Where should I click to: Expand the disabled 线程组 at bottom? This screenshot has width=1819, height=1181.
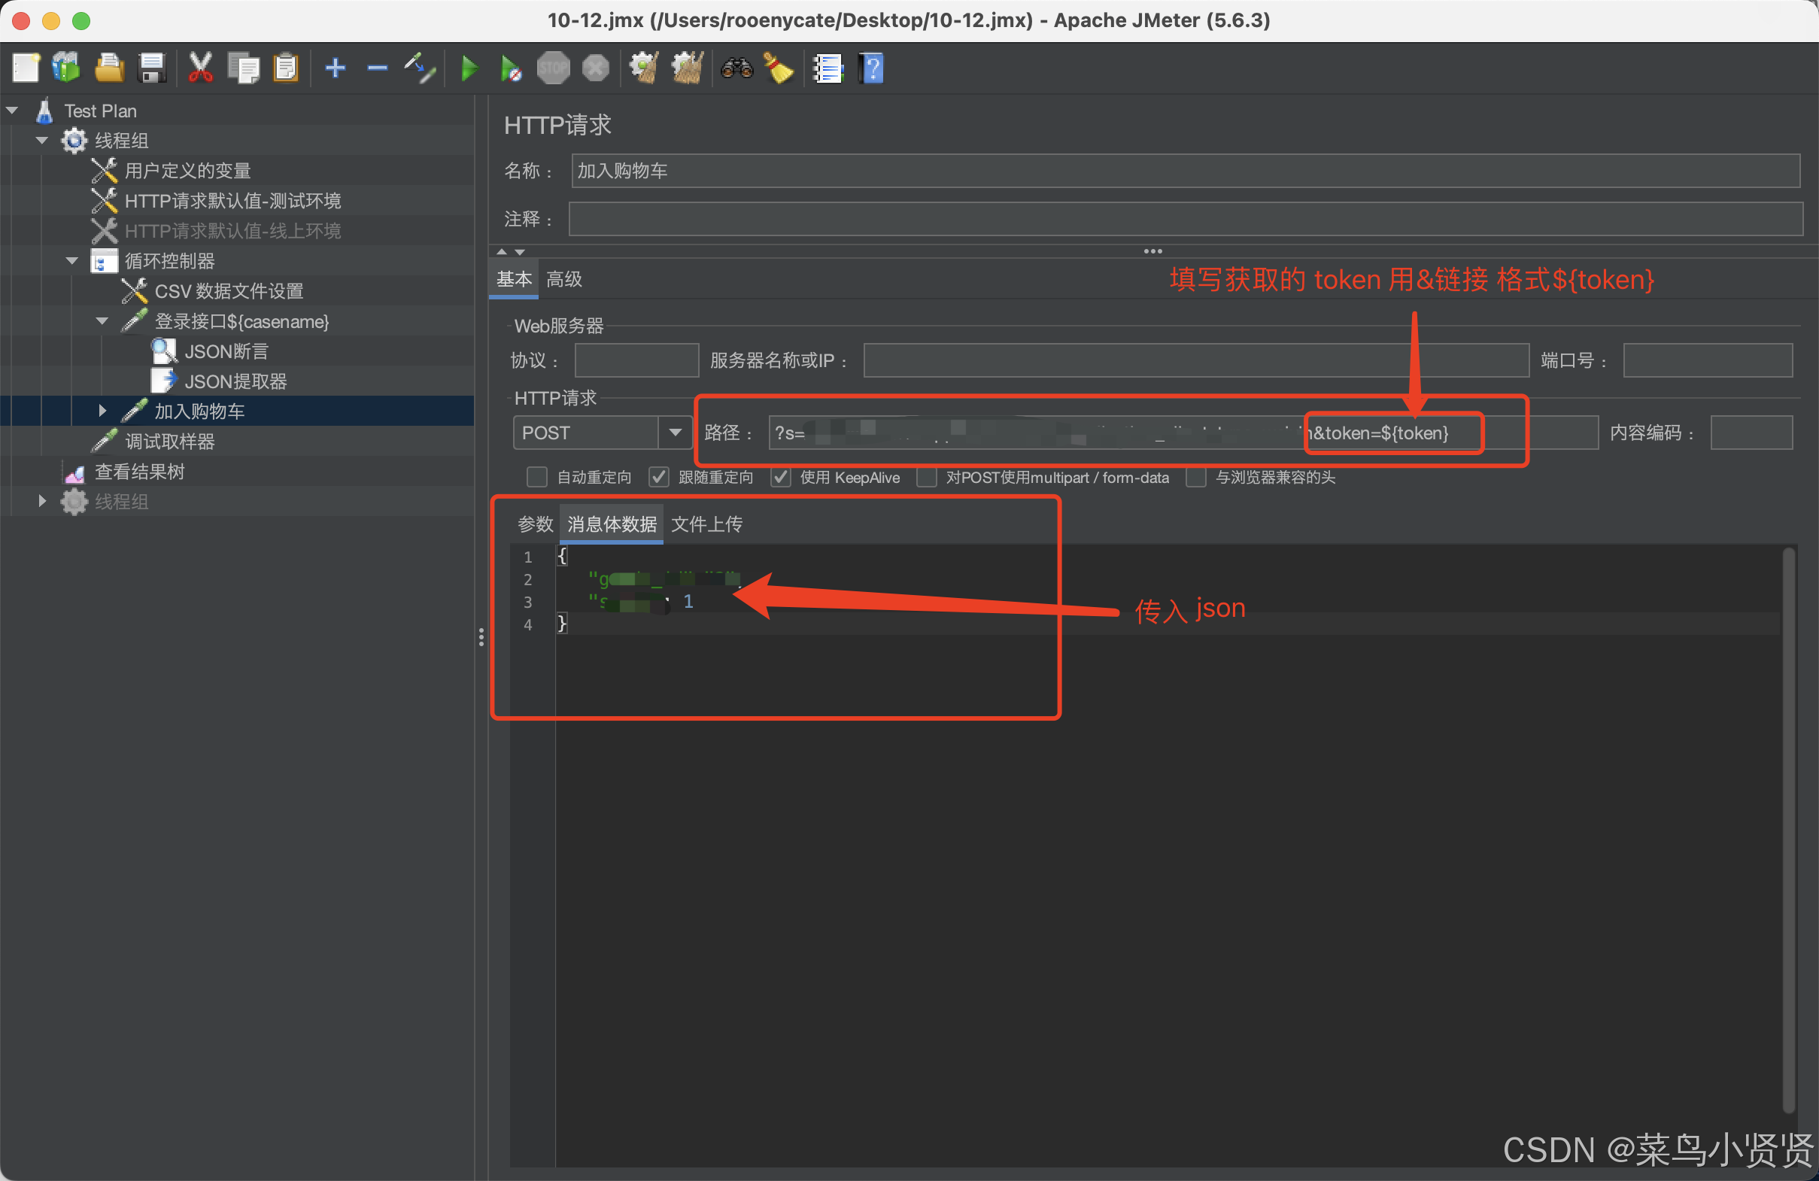point(42,502)
